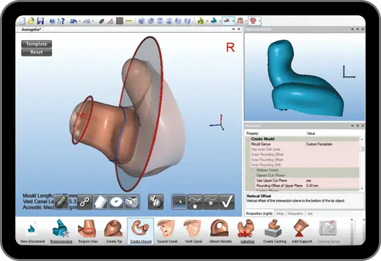Select the curve pointer edit tool
The width and height of the screenshot is (381, 261).
(x=179, y=202)
